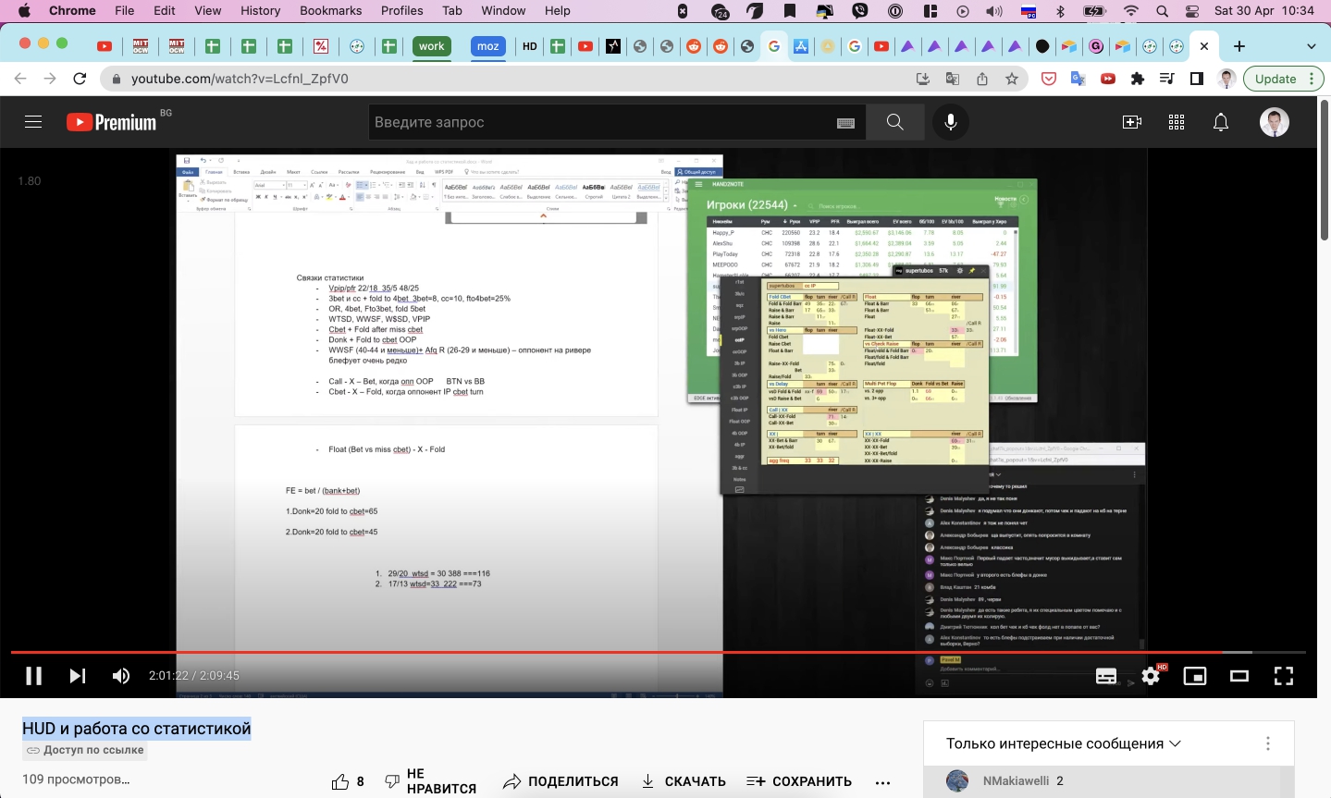Open Chrome tab search chevron

1311,46
